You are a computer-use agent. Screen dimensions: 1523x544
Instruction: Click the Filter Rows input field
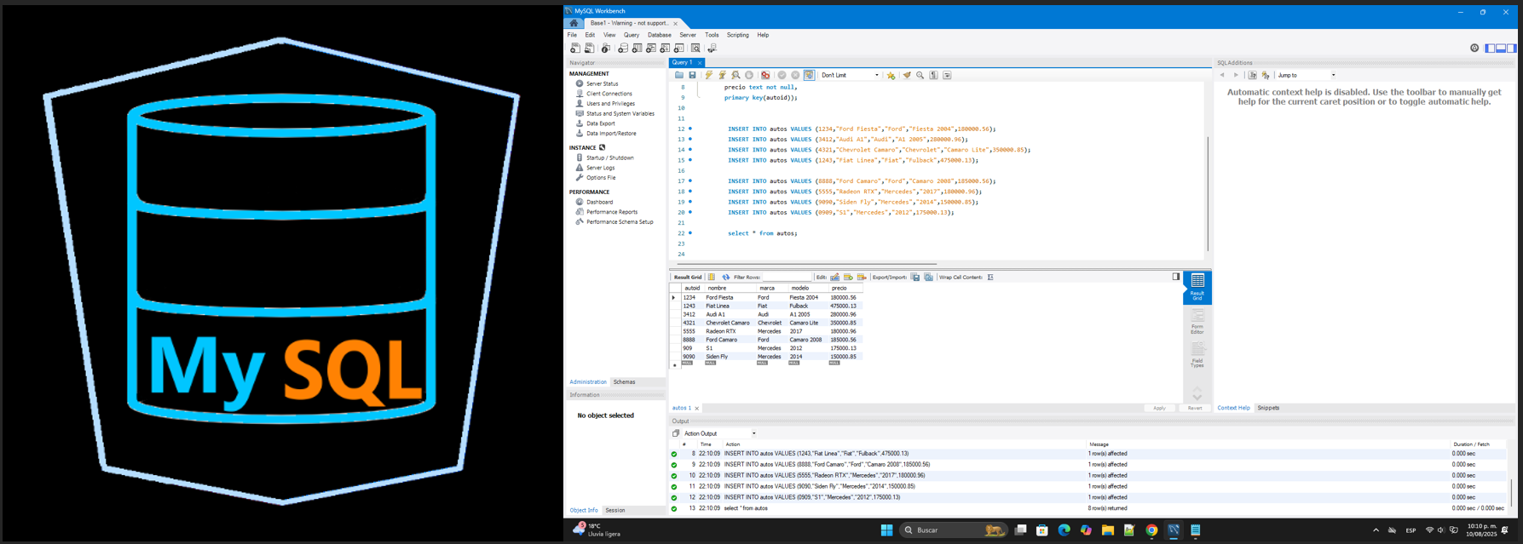[x=787, y=278]
